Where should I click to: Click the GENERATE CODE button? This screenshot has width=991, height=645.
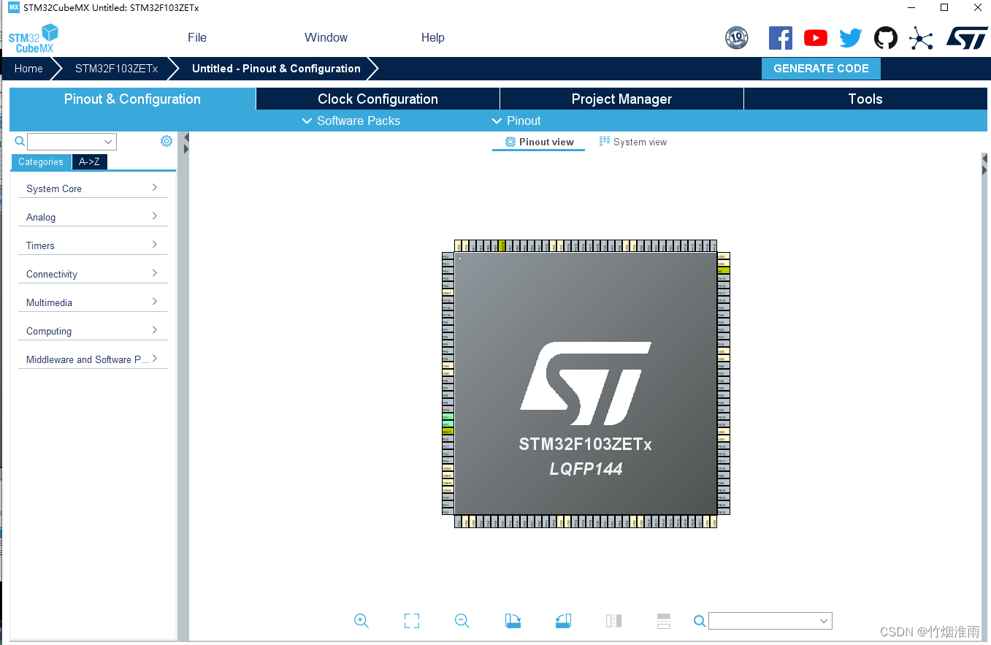821,69
